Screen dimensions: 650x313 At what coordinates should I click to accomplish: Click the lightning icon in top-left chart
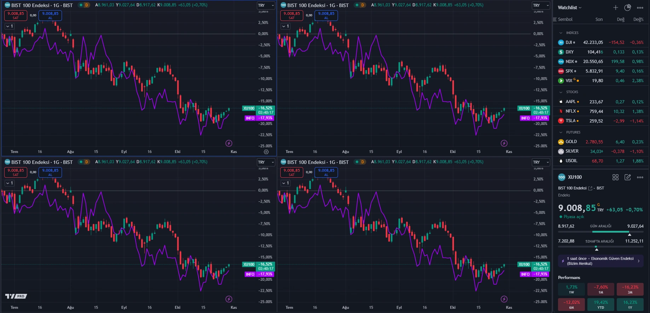tap(229, 143)
